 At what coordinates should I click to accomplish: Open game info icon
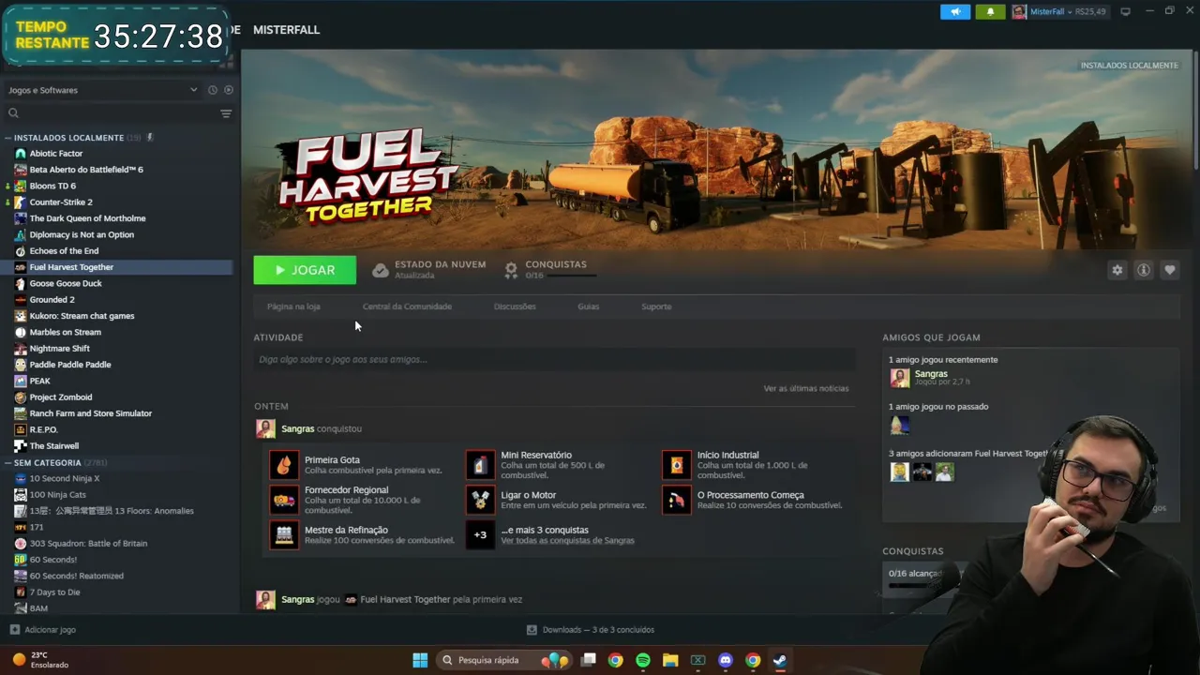coord(1143,270)
